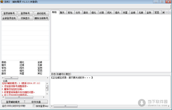Click 将星 in the left list
This screenshot has height=110, width=172.
22,74
